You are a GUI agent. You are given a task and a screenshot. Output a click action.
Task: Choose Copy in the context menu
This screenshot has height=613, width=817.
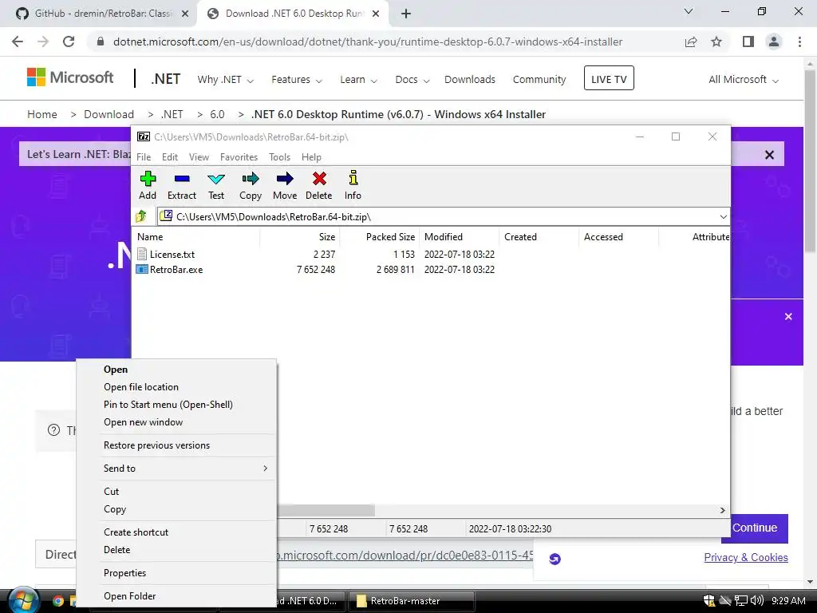click(x=176, y=508)
